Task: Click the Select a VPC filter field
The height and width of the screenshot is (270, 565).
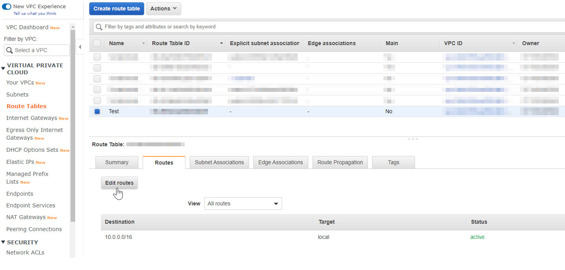Action: click(x=37, y=50)
